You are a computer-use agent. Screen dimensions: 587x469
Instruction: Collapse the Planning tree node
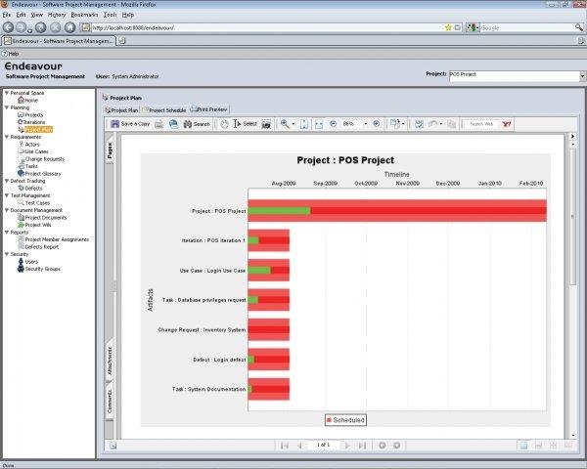(7, 107)
